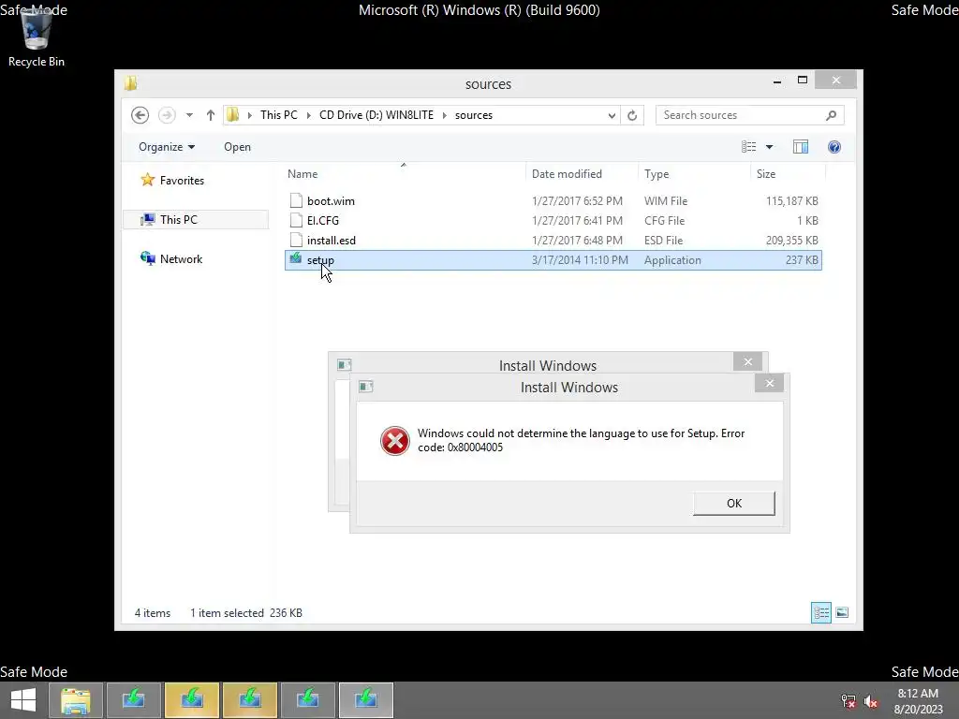Open the Start button on the taskbar

point(23,700)
